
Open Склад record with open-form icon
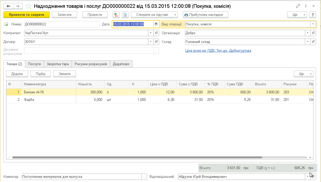point(313,42)
